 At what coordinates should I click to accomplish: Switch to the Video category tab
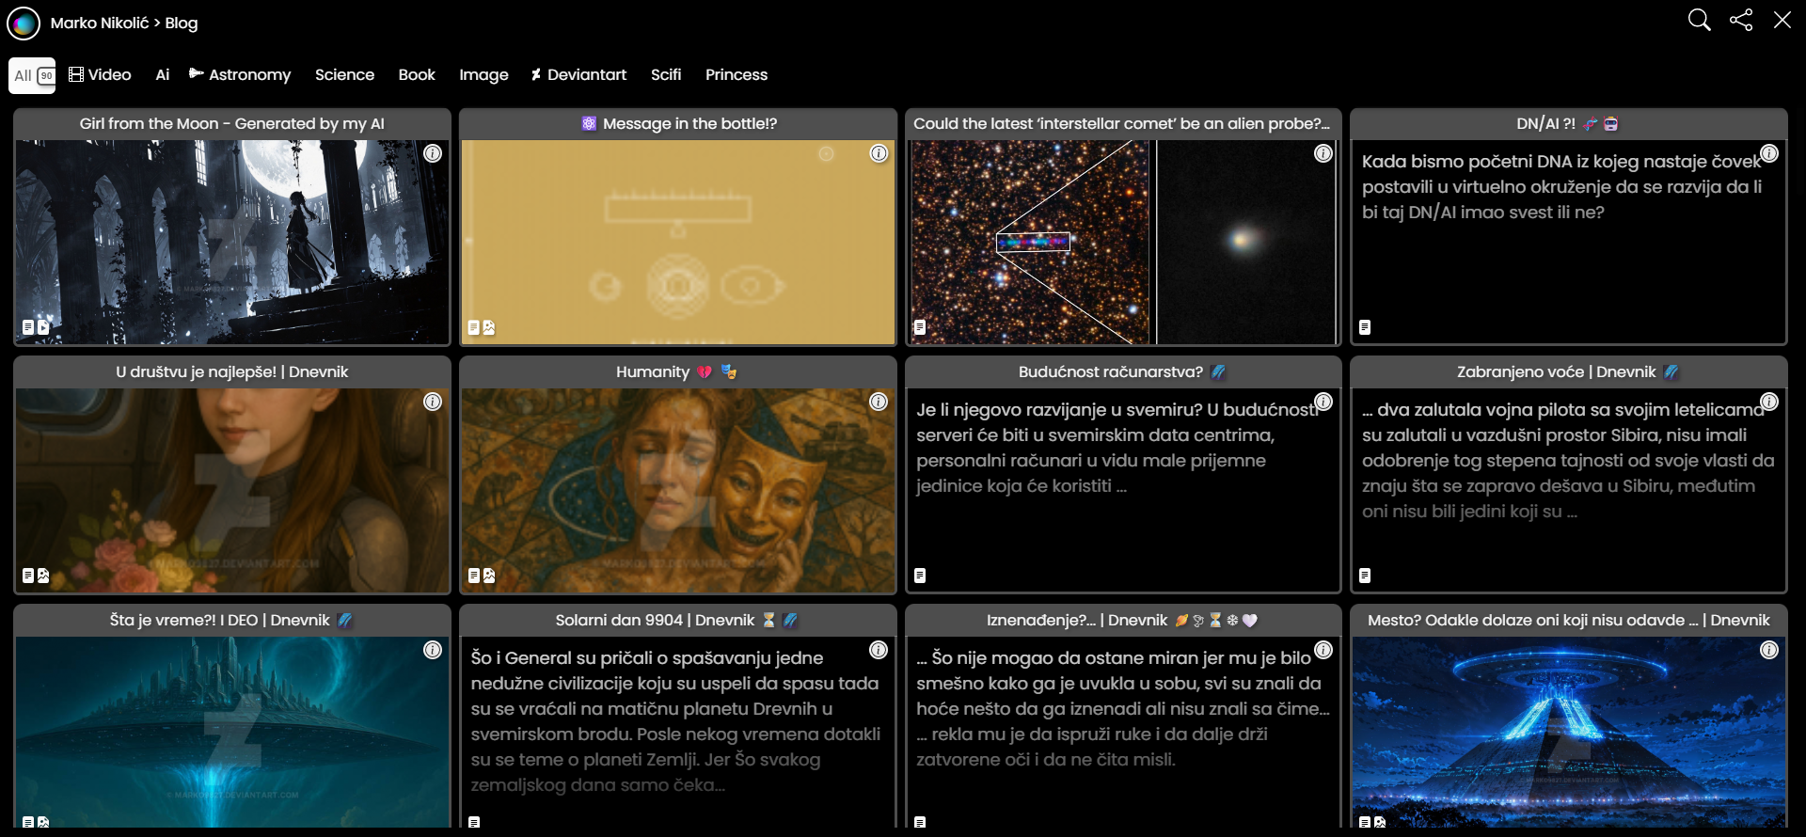[x=100, y=74]
